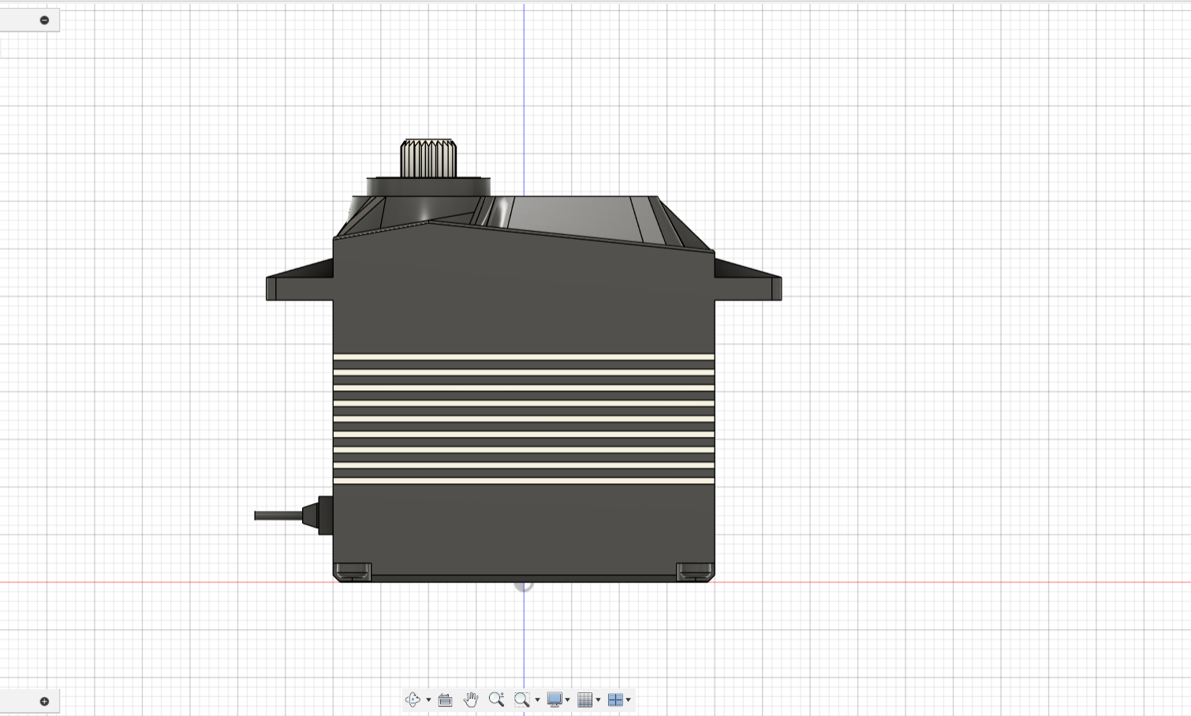Select the Pan hand tool
The image size is (1191, 716).
pyautogui.click(x=471, y=699)
